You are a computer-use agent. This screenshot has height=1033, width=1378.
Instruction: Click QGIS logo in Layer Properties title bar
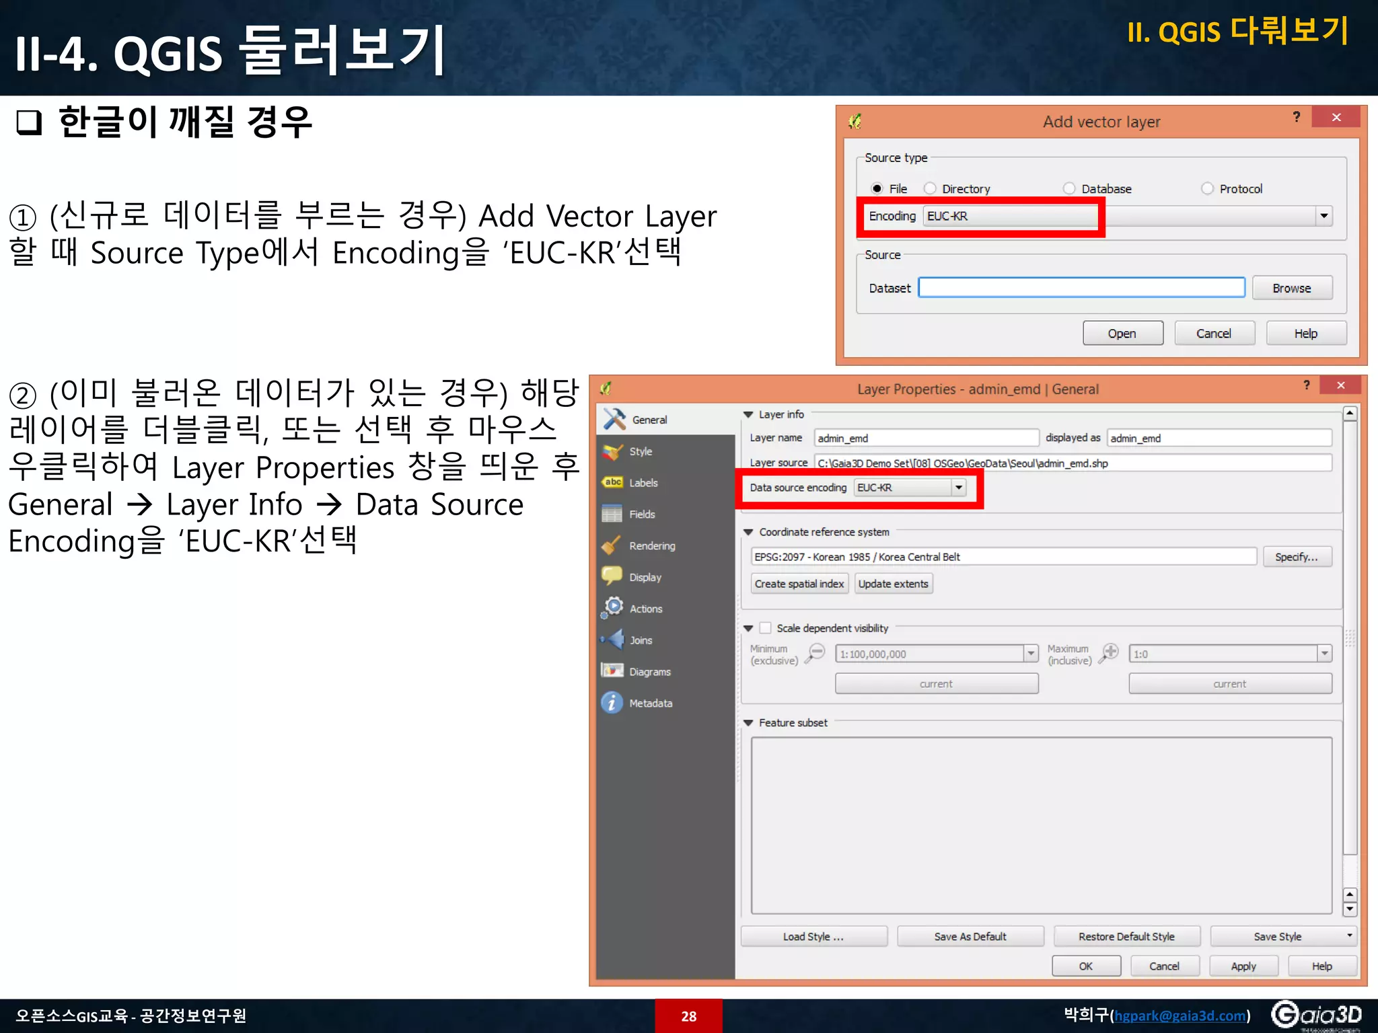[x=606, y=388]
